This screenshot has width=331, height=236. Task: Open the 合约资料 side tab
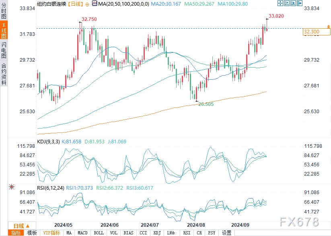[x=4, y=74]
